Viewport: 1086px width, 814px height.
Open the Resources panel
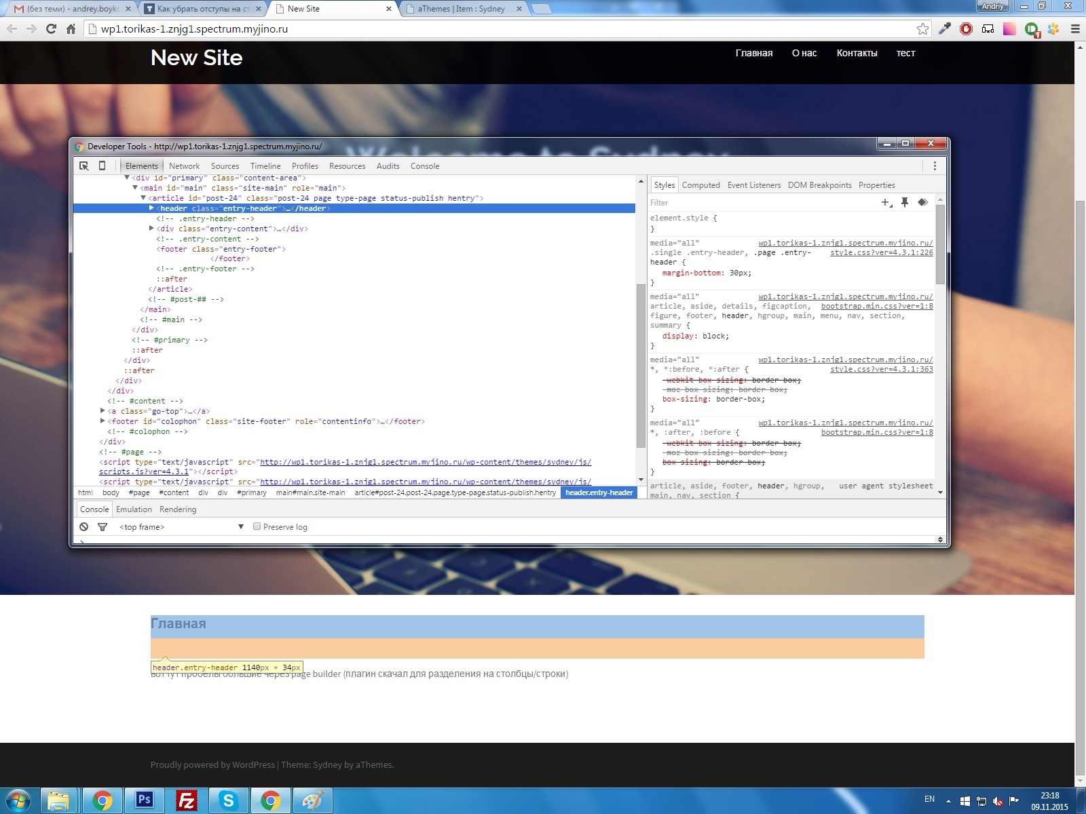pyautogui.click(x=347, y=166)
